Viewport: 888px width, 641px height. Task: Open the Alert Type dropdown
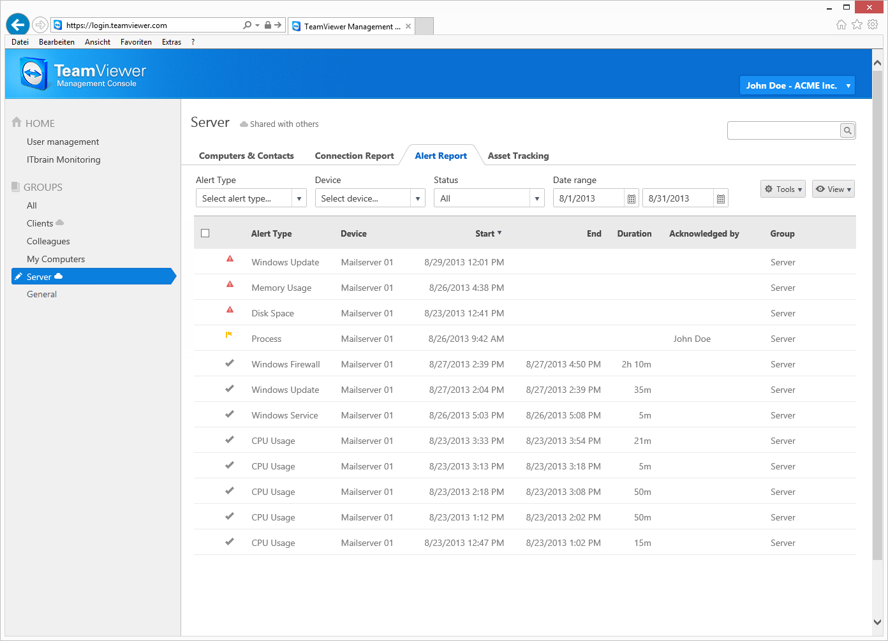251,198
